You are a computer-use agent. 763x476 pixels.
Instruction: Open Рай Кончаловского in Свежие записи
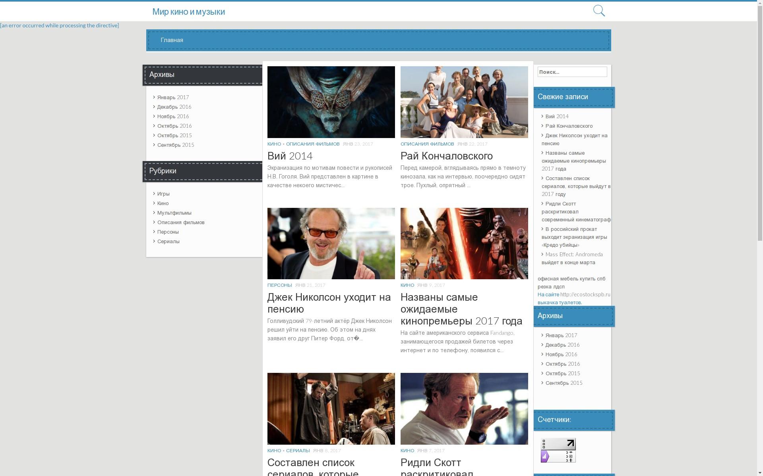click(569, 126)
